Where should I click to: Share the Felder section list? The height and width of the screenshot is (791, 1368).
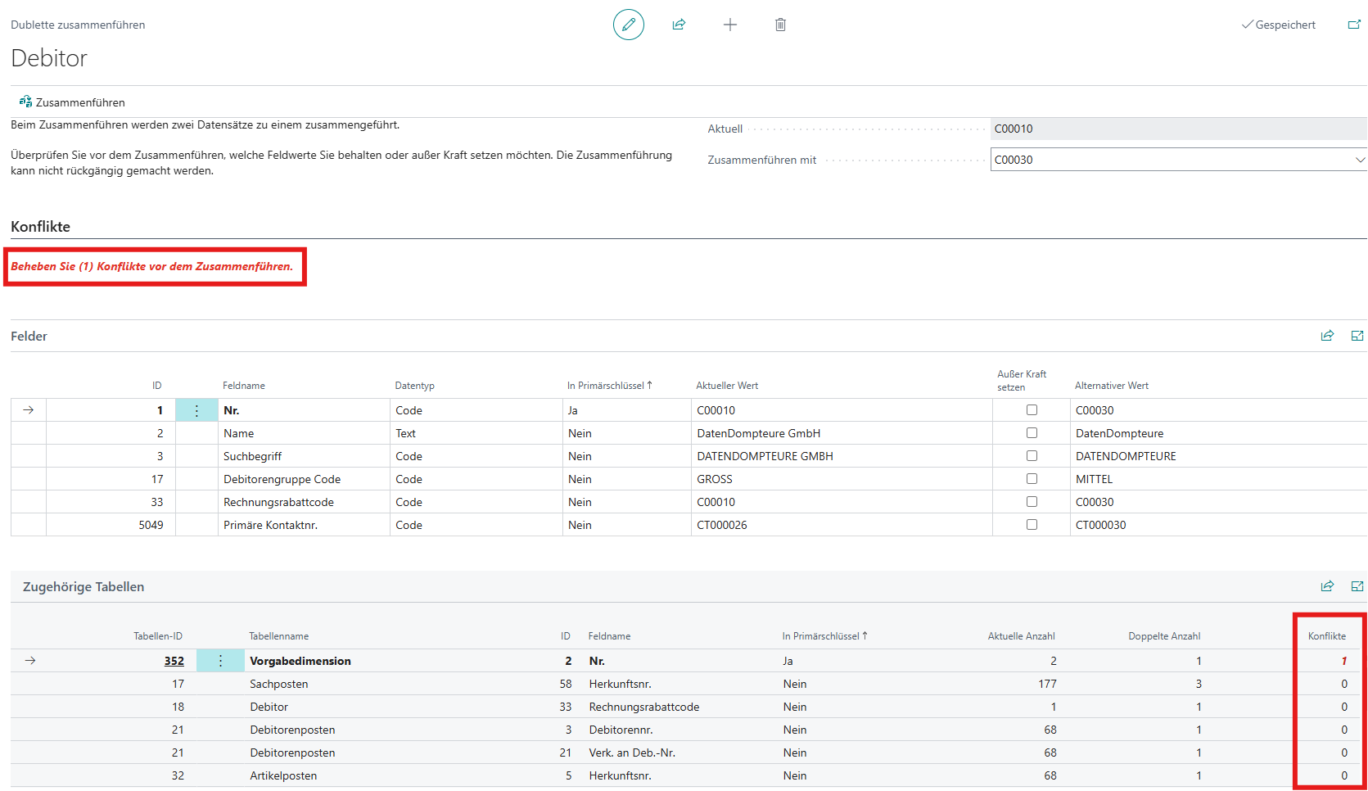point(1327,336)
